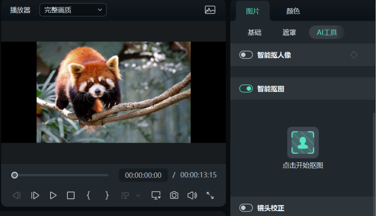
Task: Click the playback progress slider handle
Action: point(14,175)
